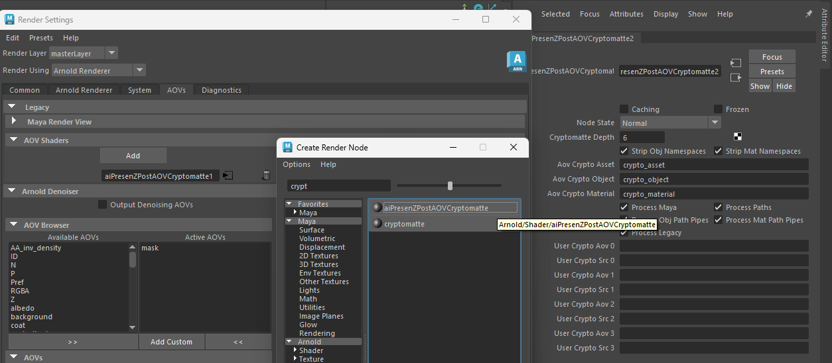Click the output connection icon in Attribute Editor
832x363 pixels.
[x=735, y=78]
